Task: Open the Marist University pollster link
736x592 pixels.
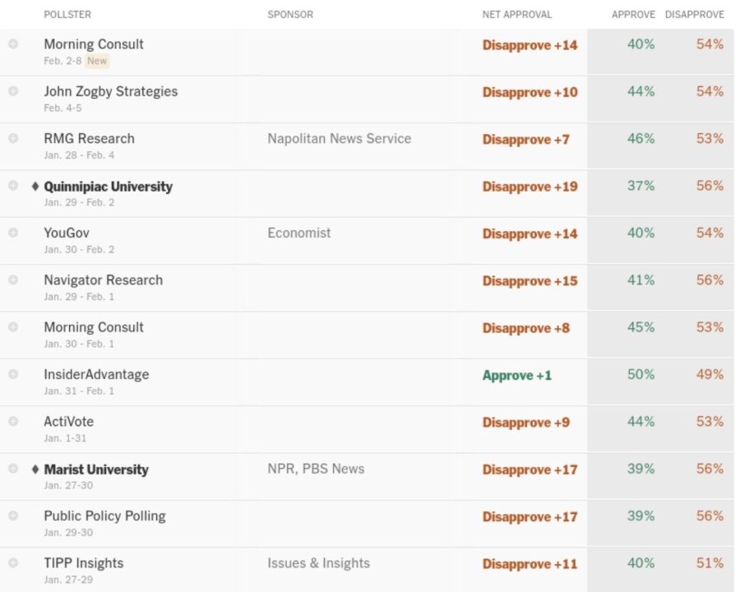Action: click(96, 469)
